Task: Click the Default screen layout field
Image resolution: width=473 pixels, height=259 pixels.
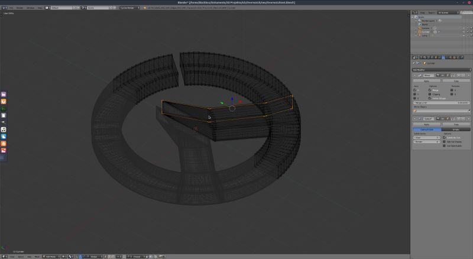Action: (x=62, y=8)
